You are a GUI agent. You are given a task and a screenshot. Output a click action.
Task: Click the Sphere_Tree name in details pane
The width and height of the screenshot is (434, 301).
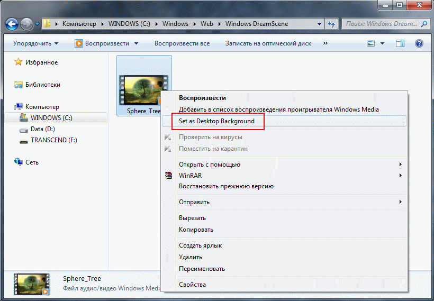82,279
